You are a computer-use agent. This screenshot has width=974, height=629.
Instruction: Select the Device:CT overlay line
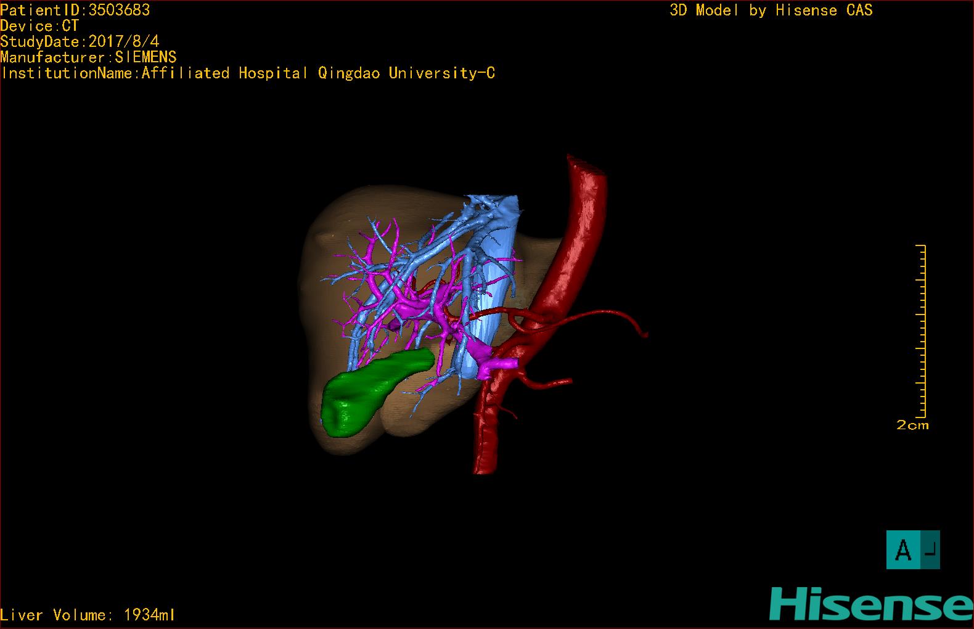point(39,26)
